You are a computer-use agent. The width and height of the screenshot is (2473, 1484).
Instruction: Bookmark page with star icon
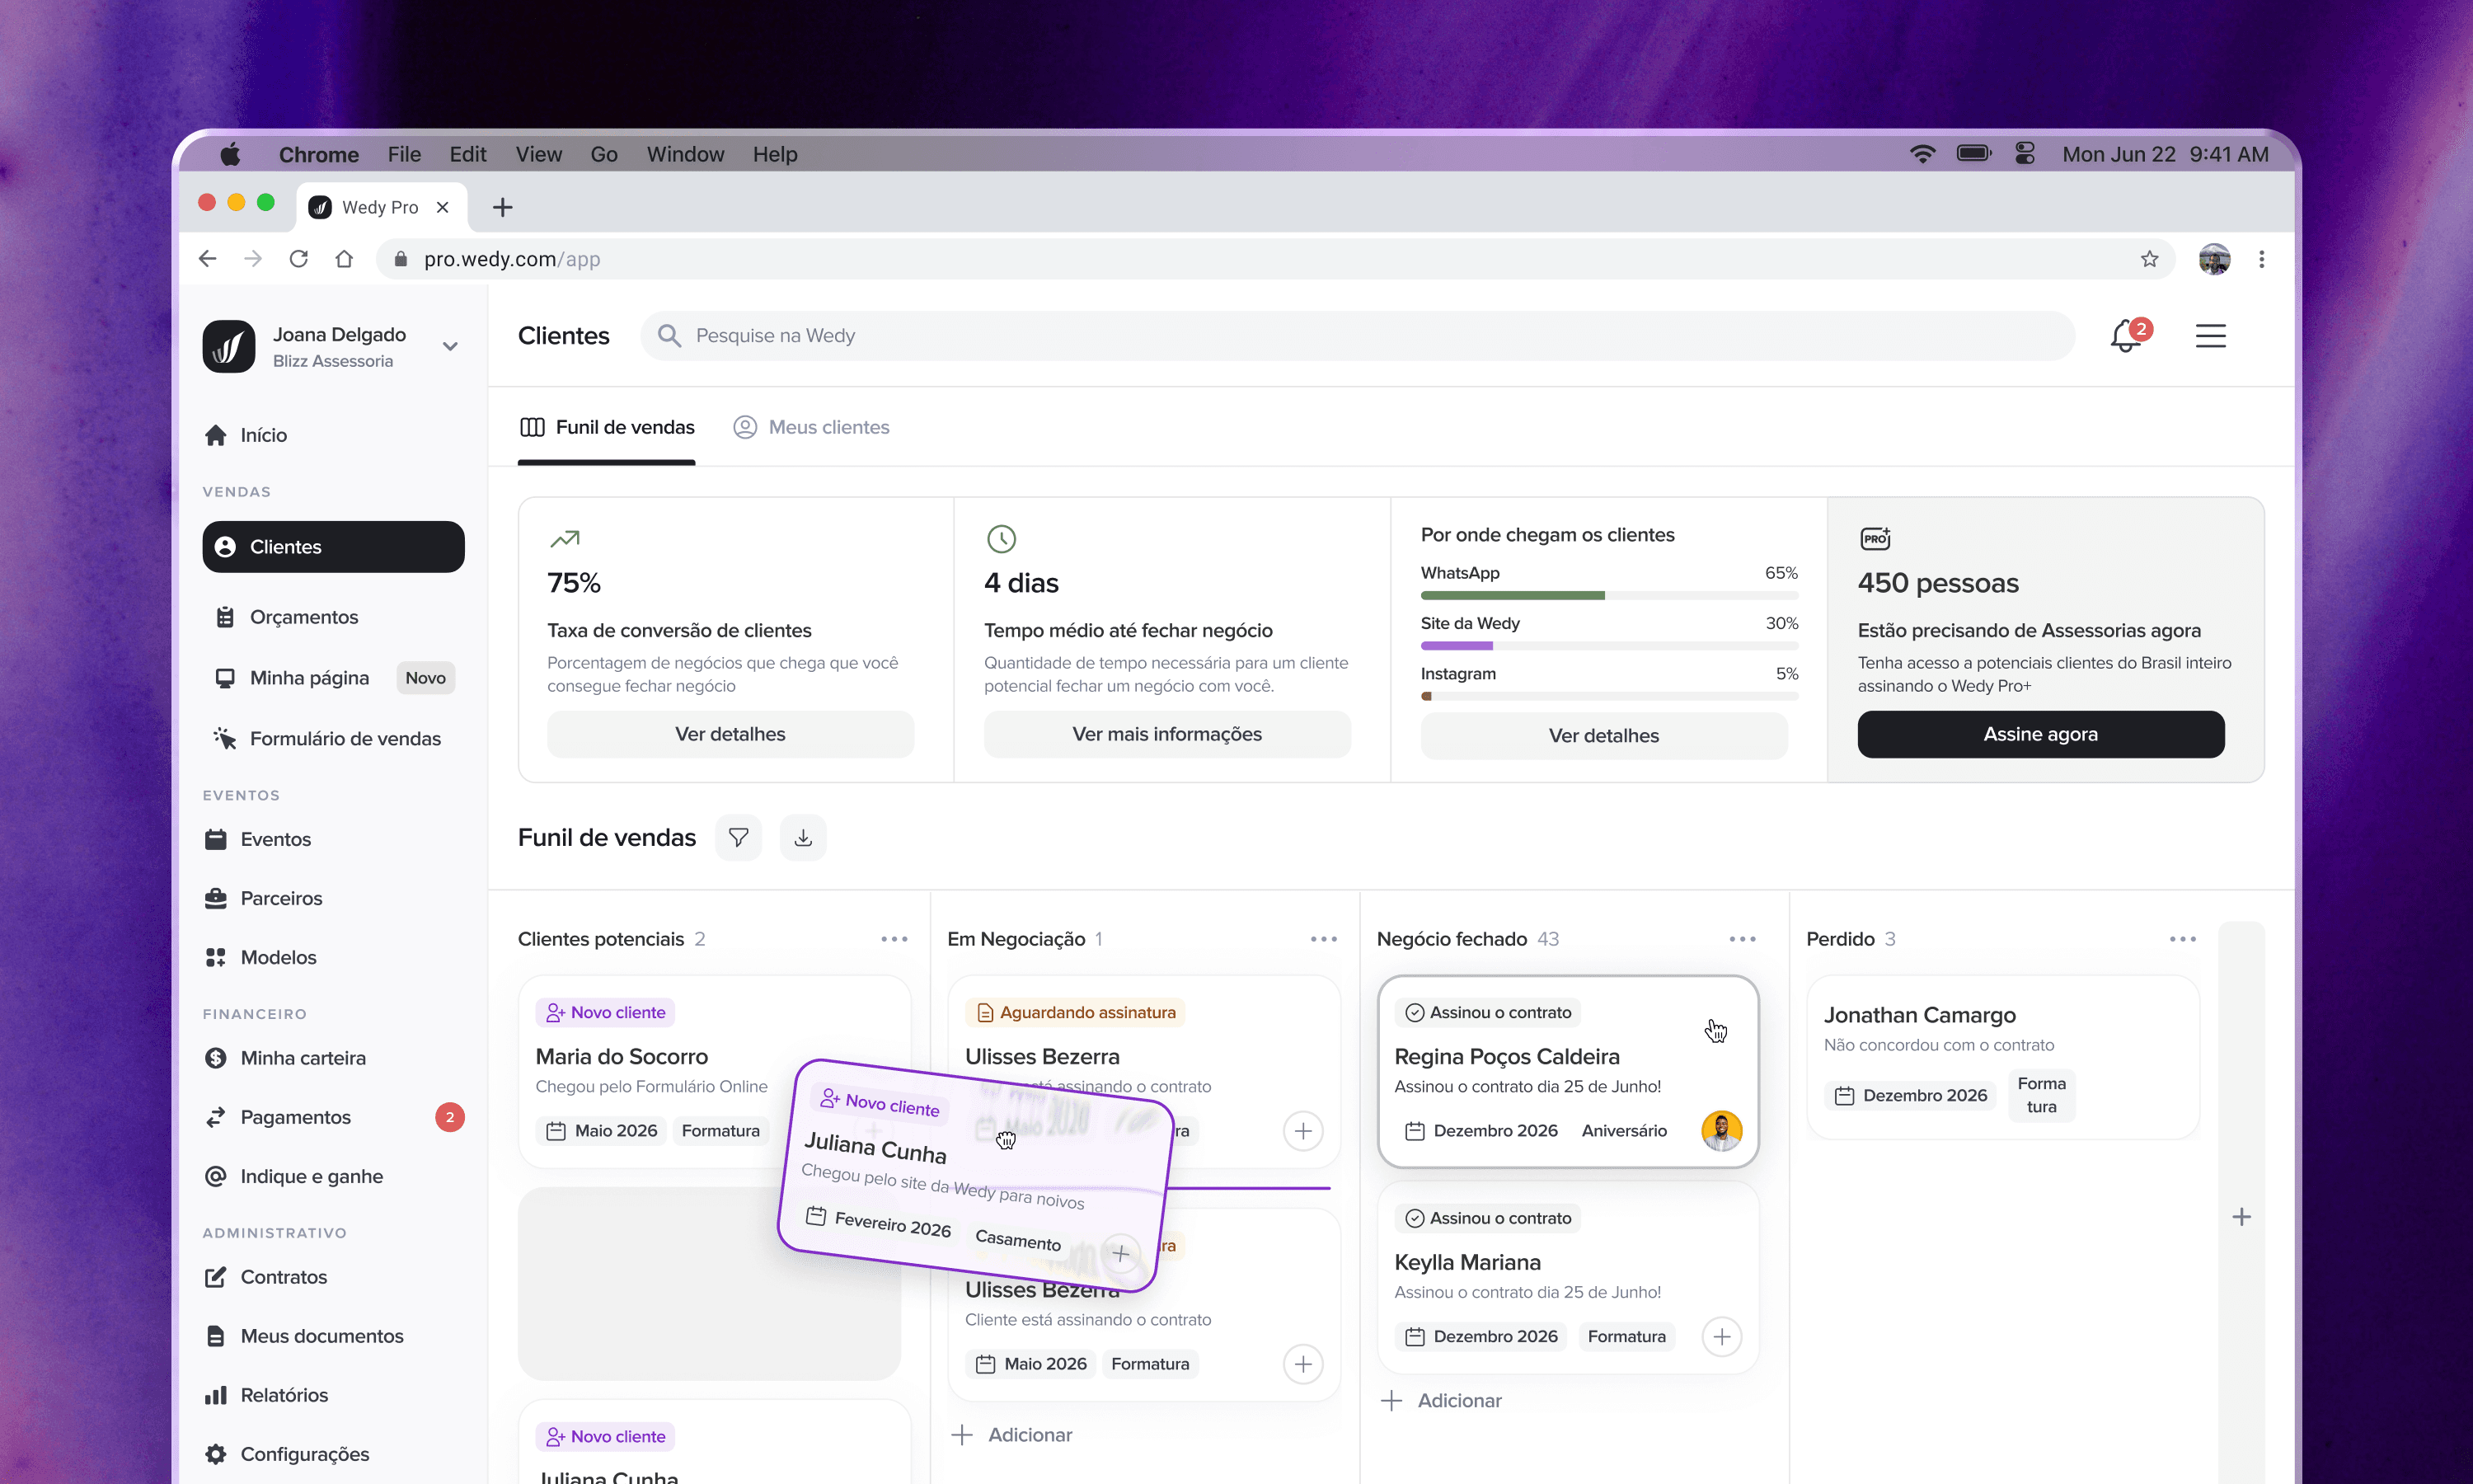[2149, 259]
